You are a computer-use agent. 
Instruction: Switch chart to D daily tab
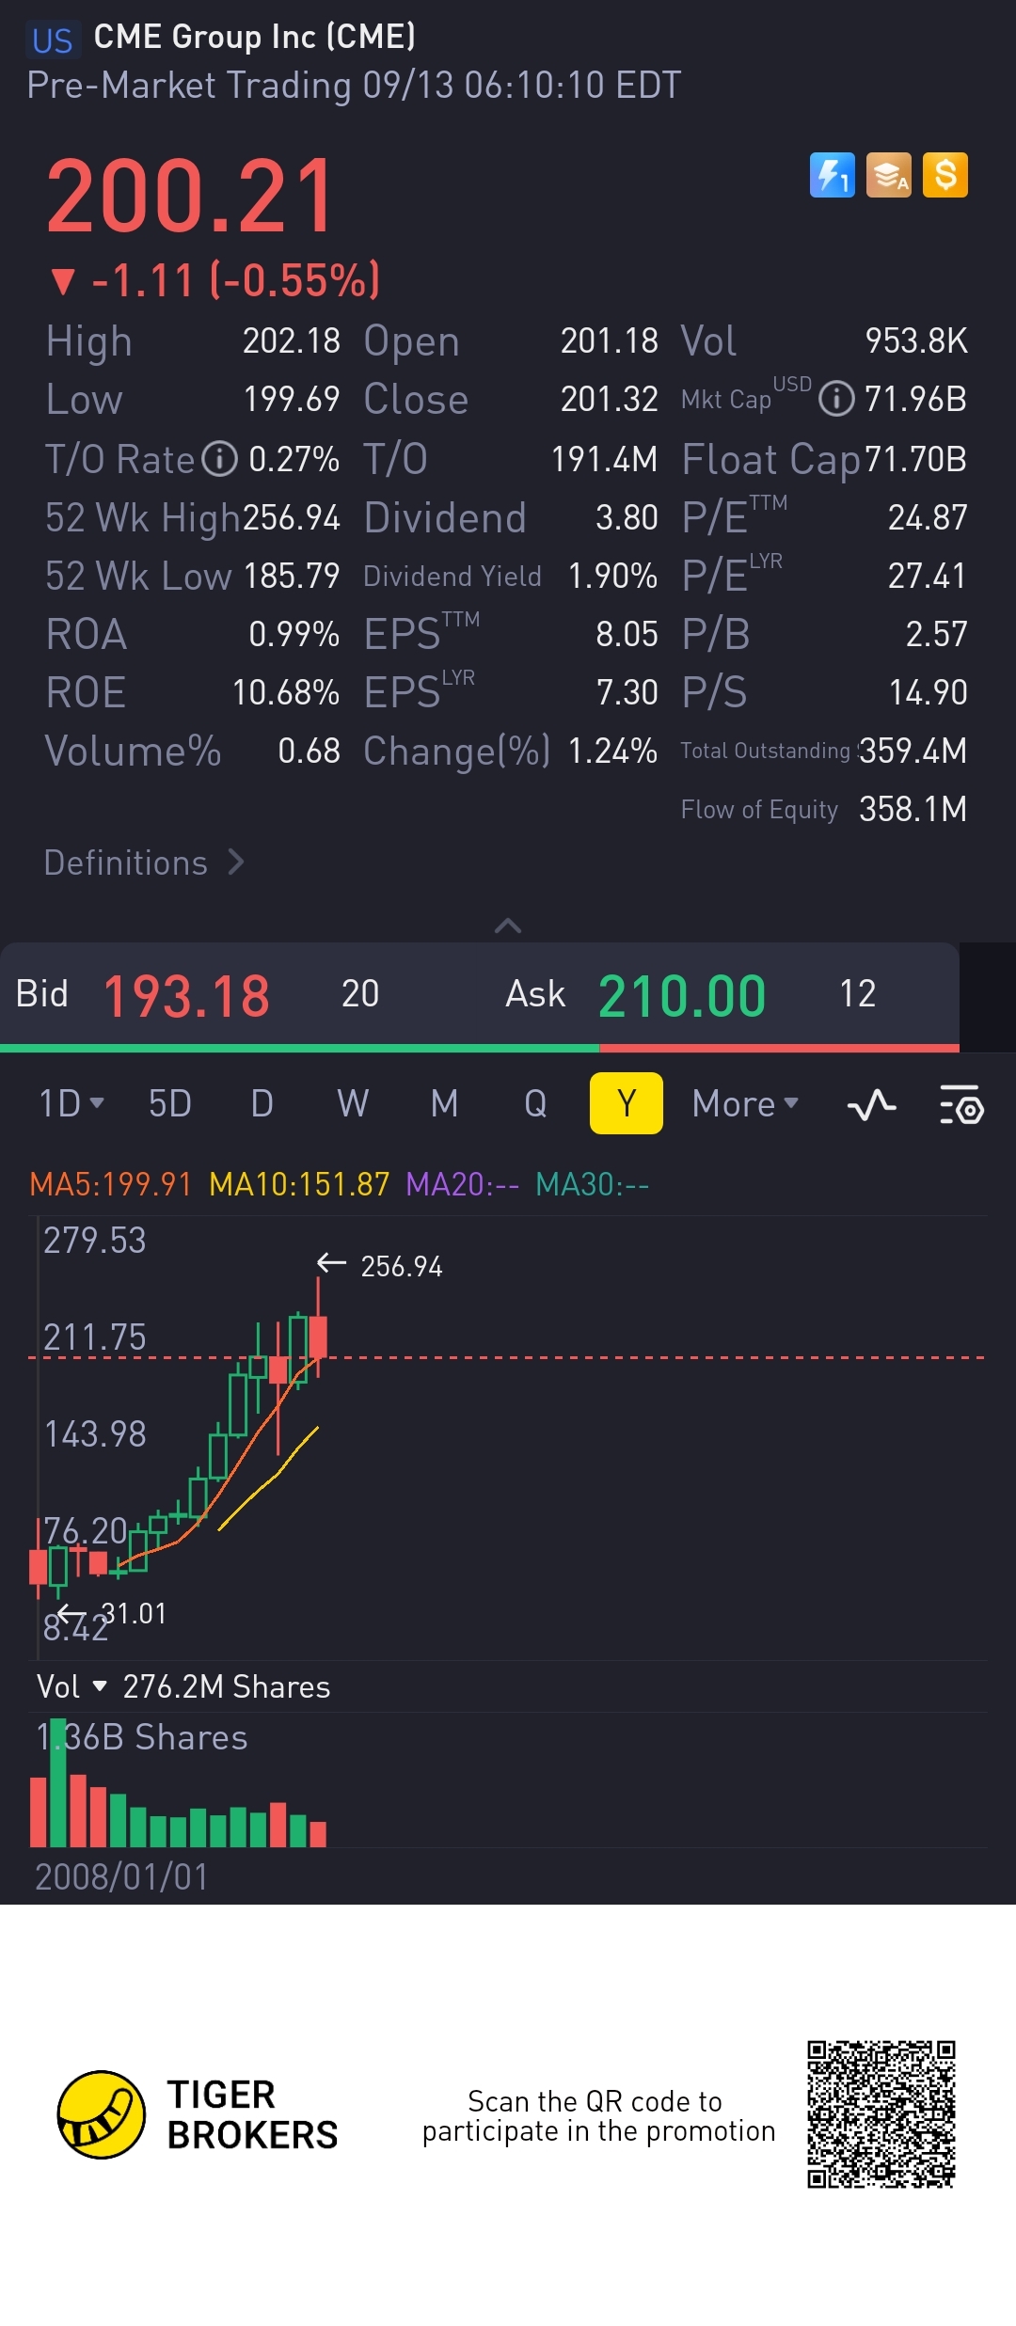point(262,1103)
